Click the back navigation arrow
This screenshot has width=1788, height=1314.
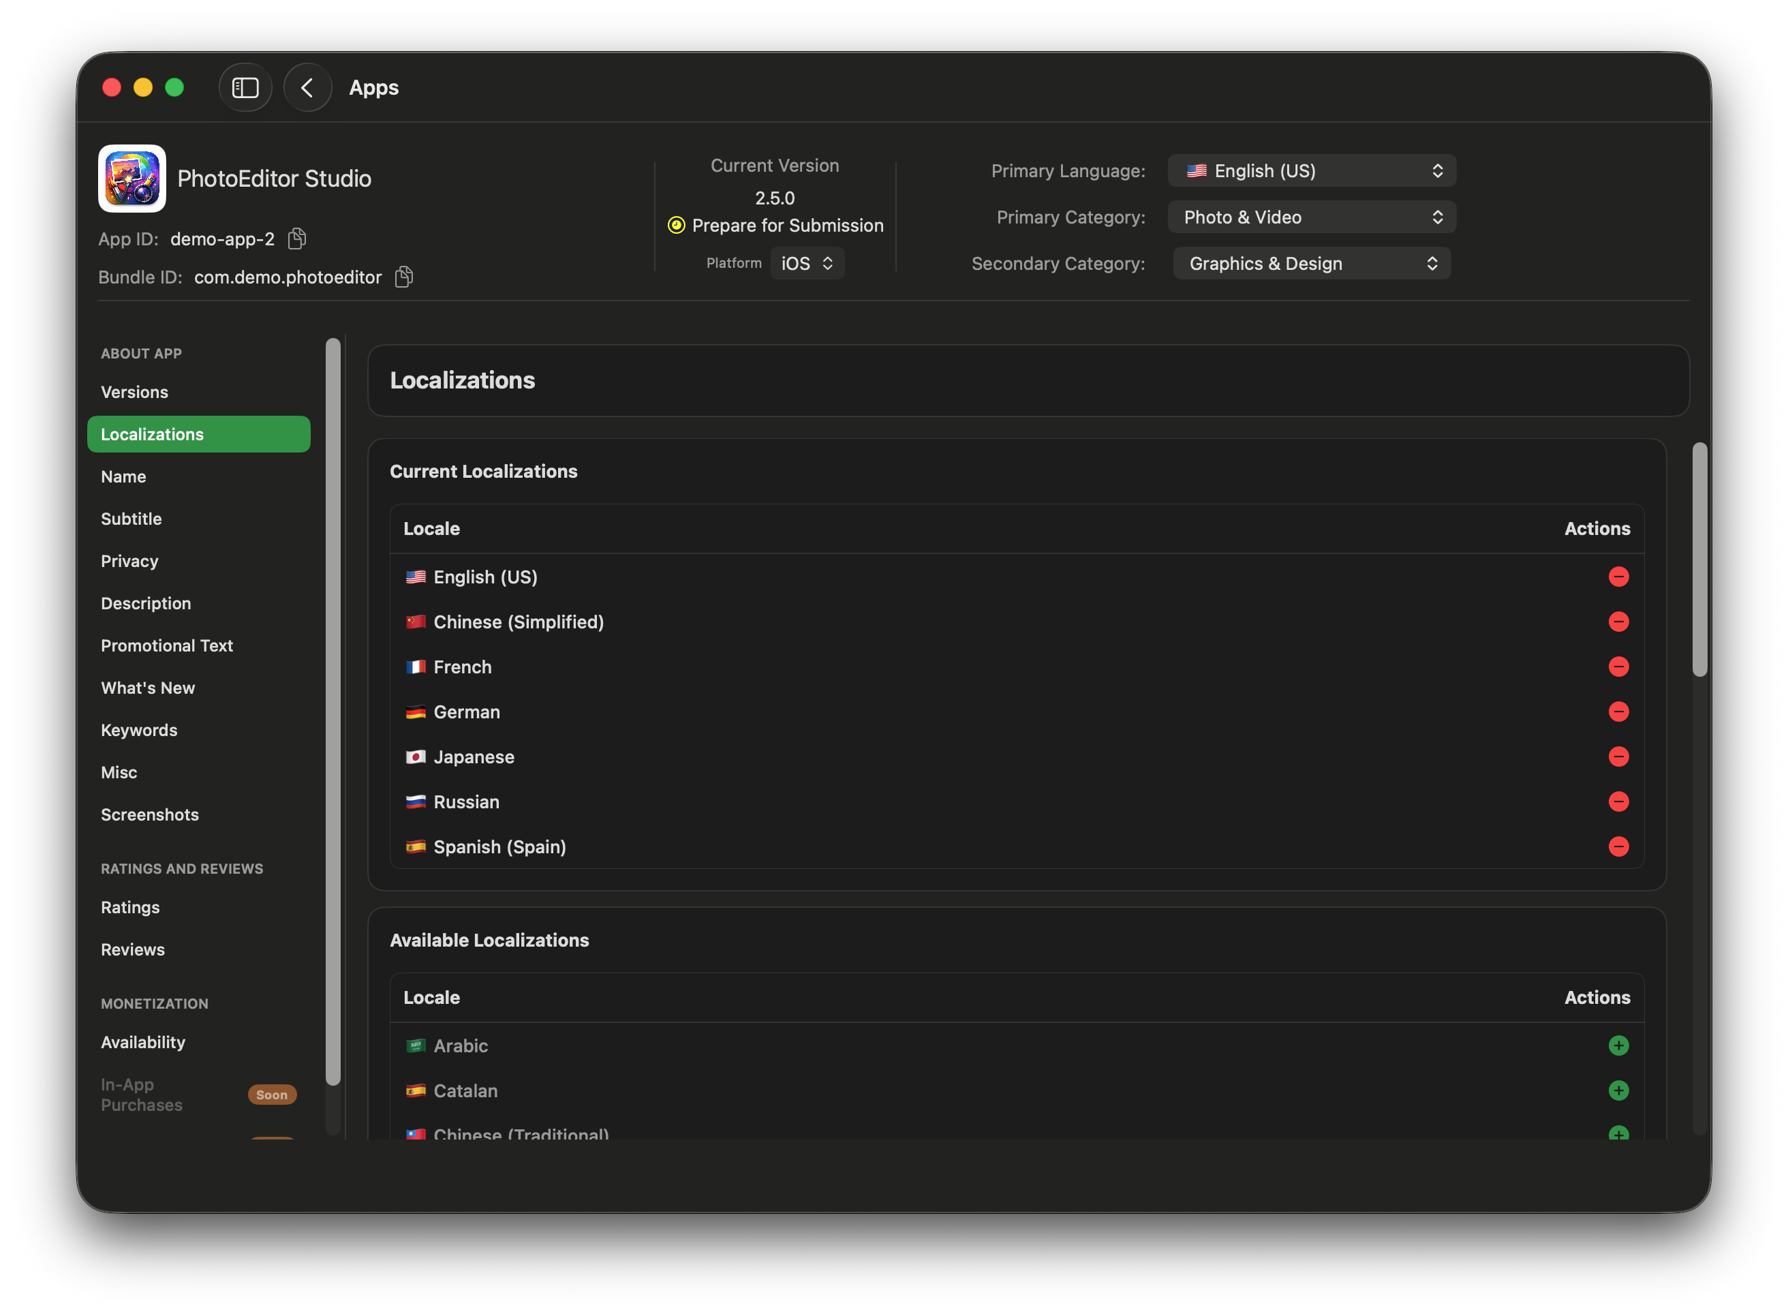click(x=308, y=87)
